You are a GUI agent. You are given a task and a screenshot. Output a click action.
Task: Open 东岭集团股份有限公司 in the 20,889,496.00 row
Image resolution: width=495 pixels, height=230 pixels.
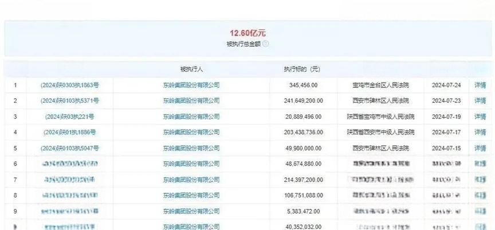191,116
